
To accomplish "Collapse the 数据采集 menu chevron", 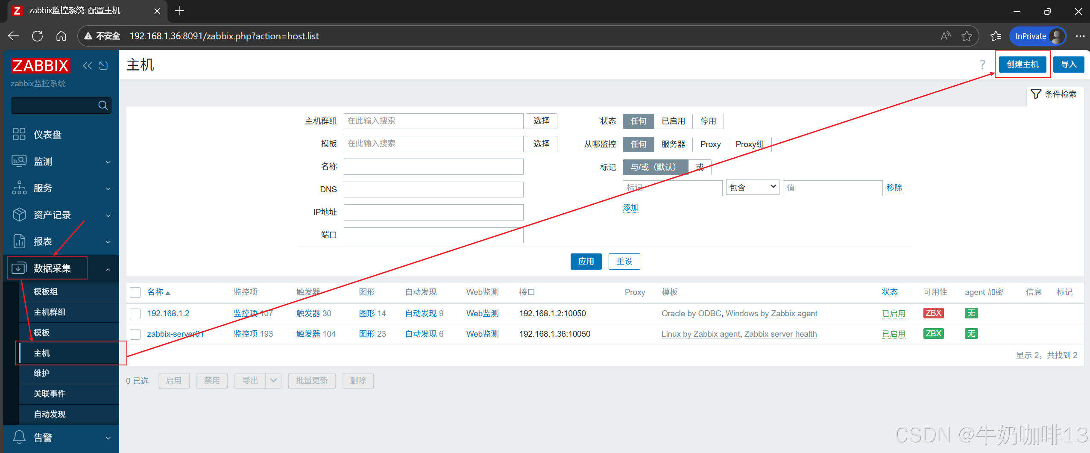I will click(x=108, y=269).
